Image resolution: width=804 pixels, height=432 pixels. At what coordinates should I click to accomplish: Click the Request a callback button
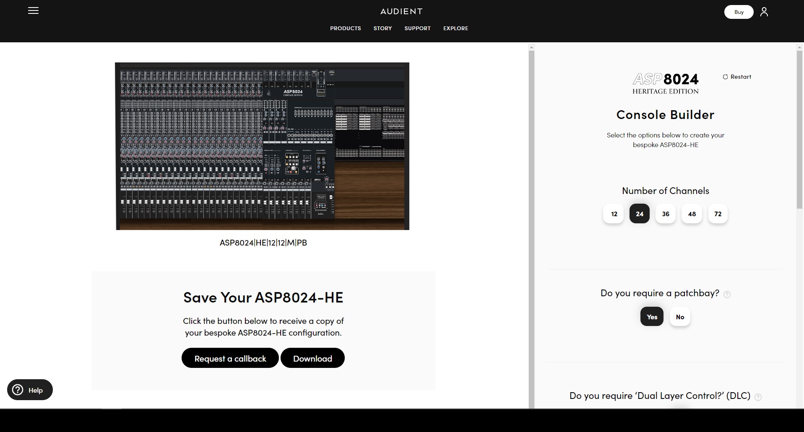(x=230, y=358)
